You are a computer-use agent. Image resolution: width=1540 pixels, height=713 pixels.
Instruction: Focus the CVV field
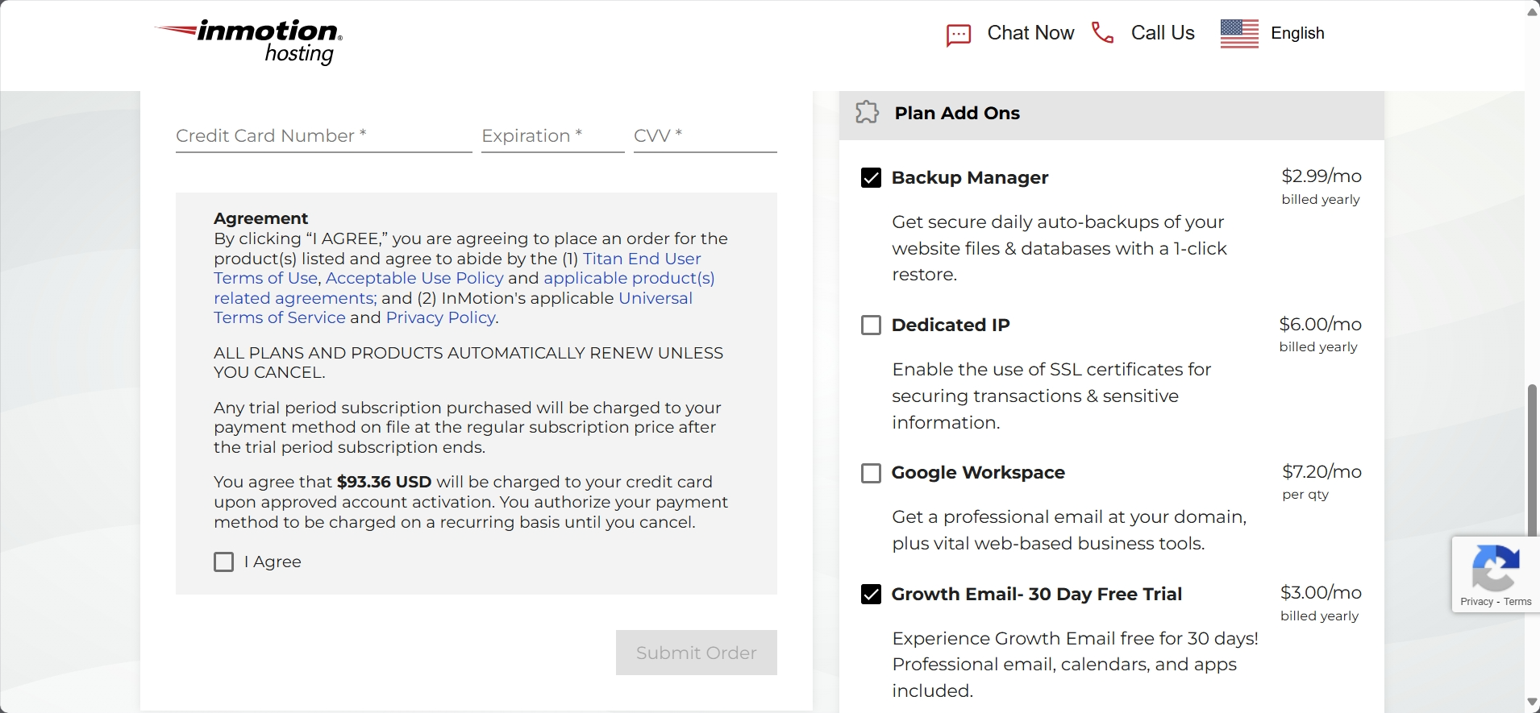(705, 136)
